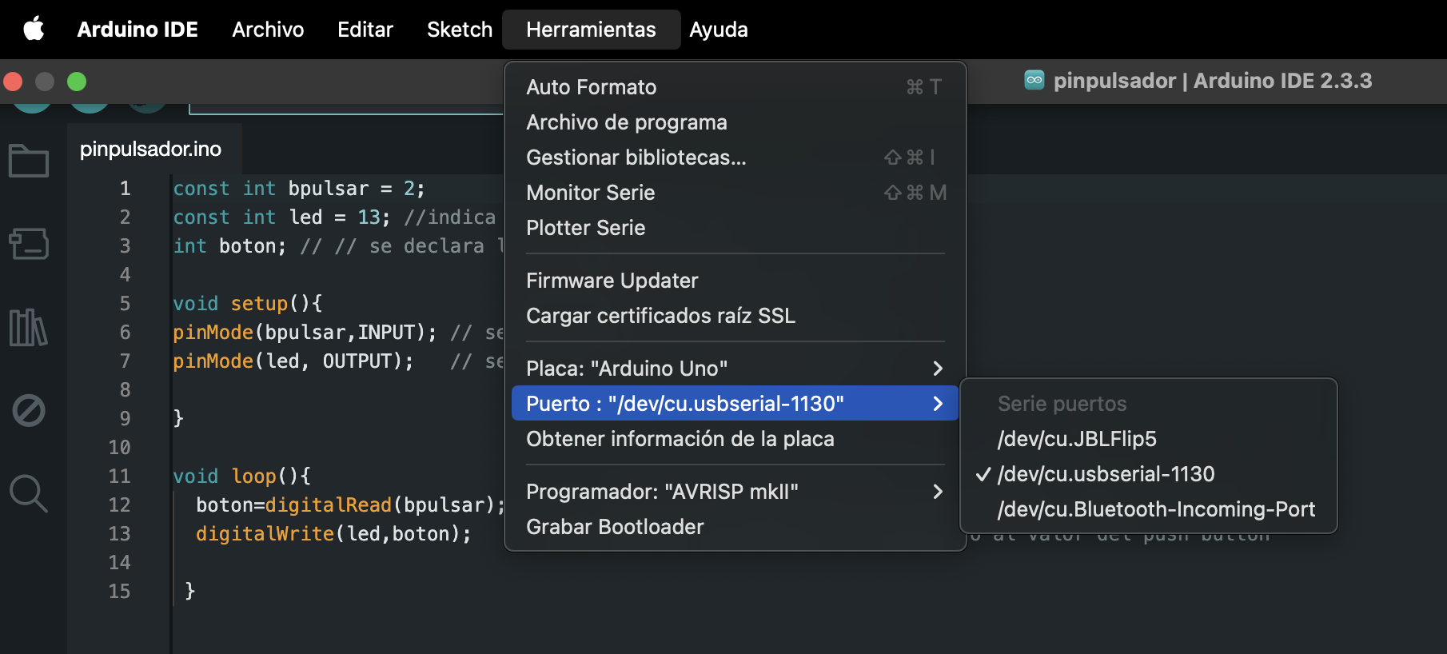Image resolution: width=1447 pixels, height=654 pixels.
Task: Open the Sketchbook folder icon in sidebar
Action: [x=29, y=161]
